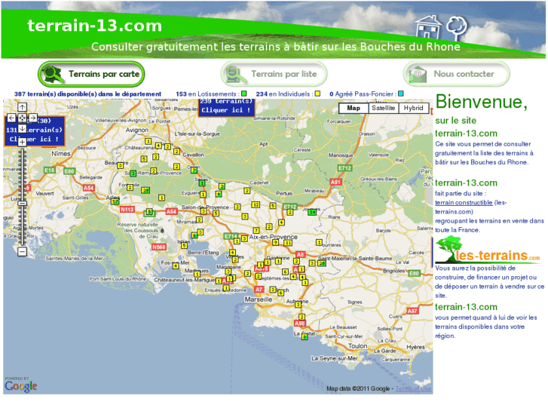Viewport: 548px width, 411px height.
Task: Open Terrains par carte section
Action: [91, 74]
